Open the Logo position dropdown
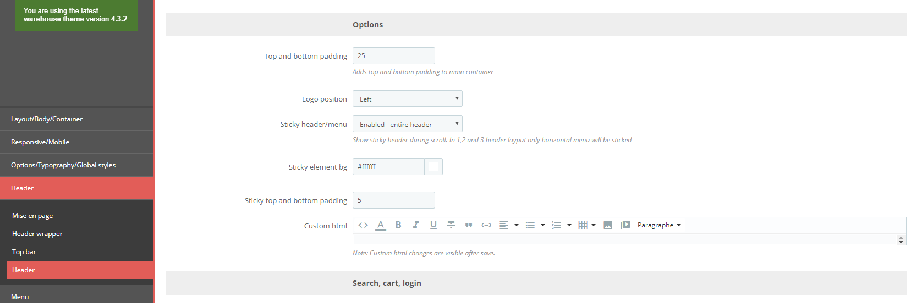The image size is (917, 303). (407, 99)
